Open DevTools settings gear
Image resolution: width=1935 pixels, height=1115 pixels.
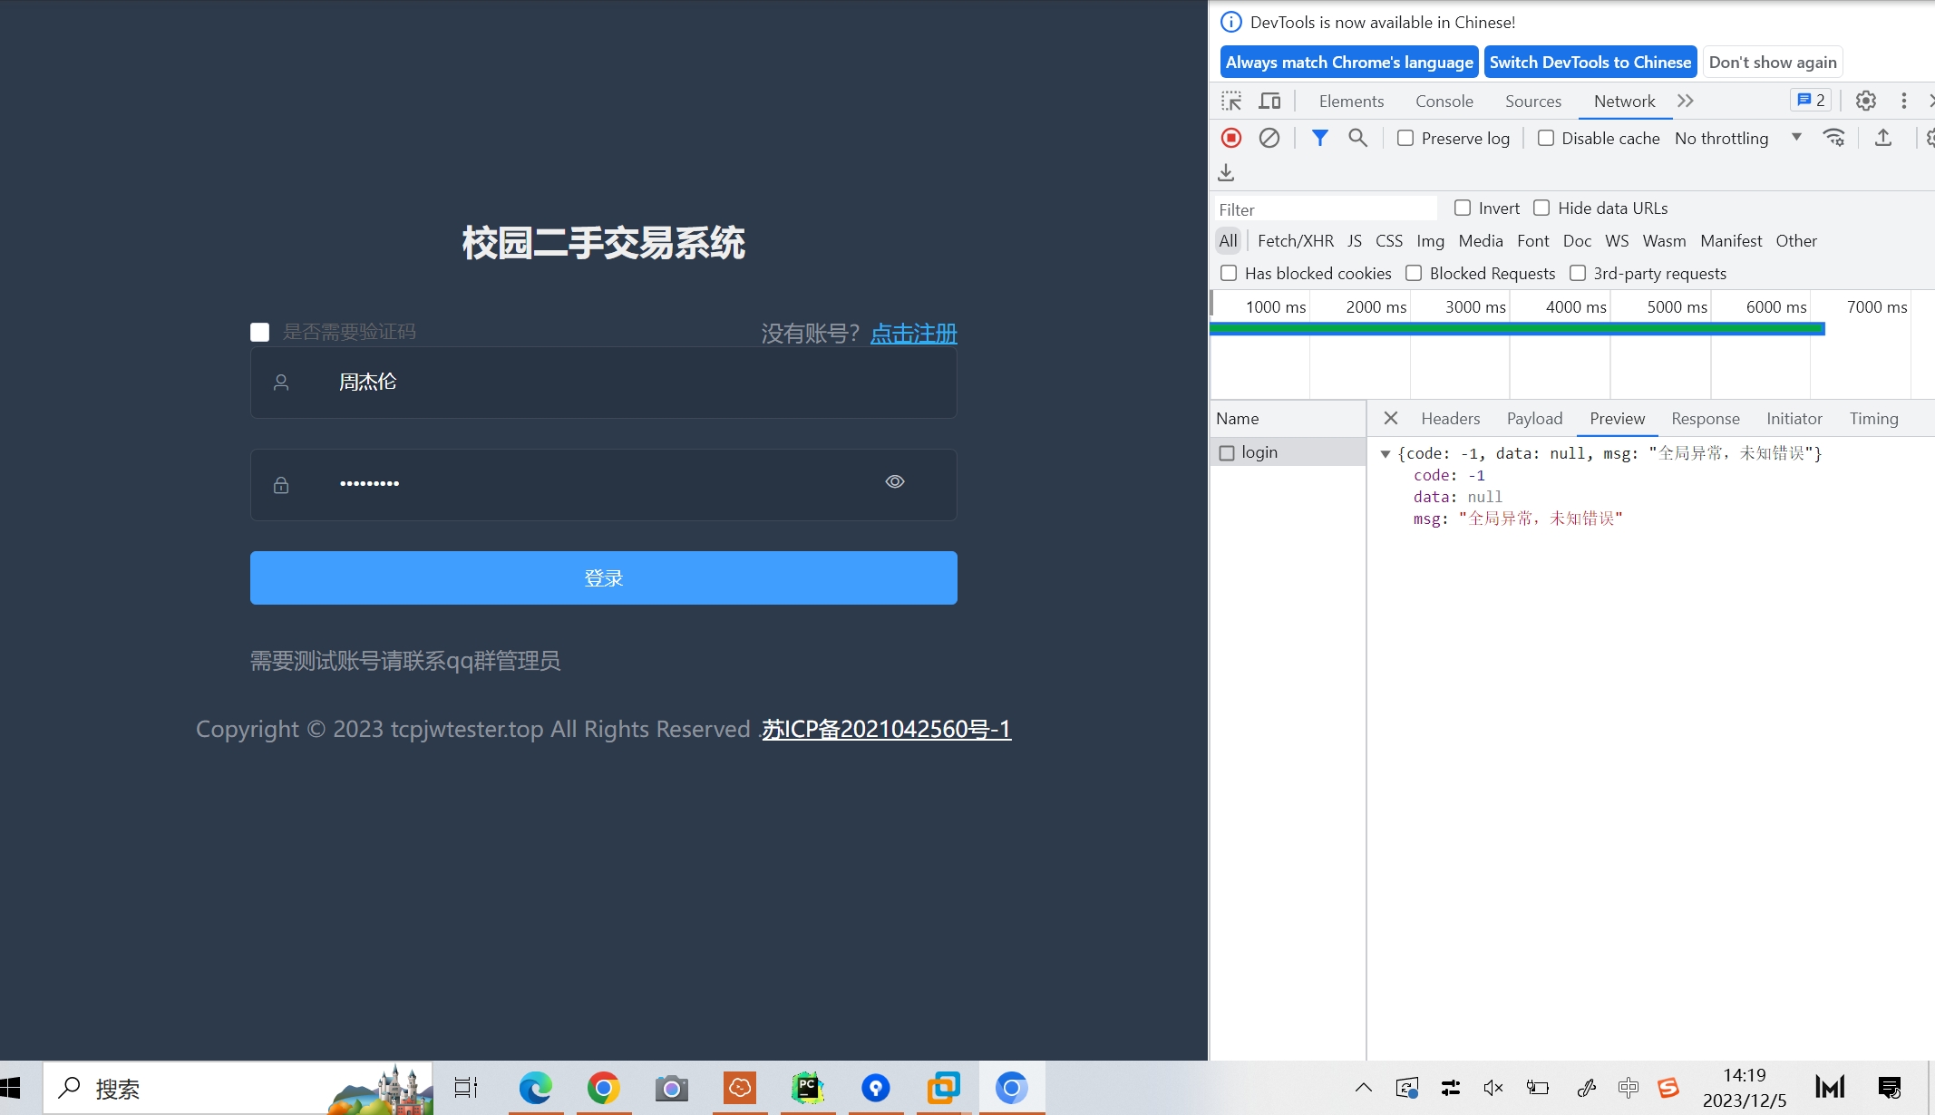(1865, 101)
